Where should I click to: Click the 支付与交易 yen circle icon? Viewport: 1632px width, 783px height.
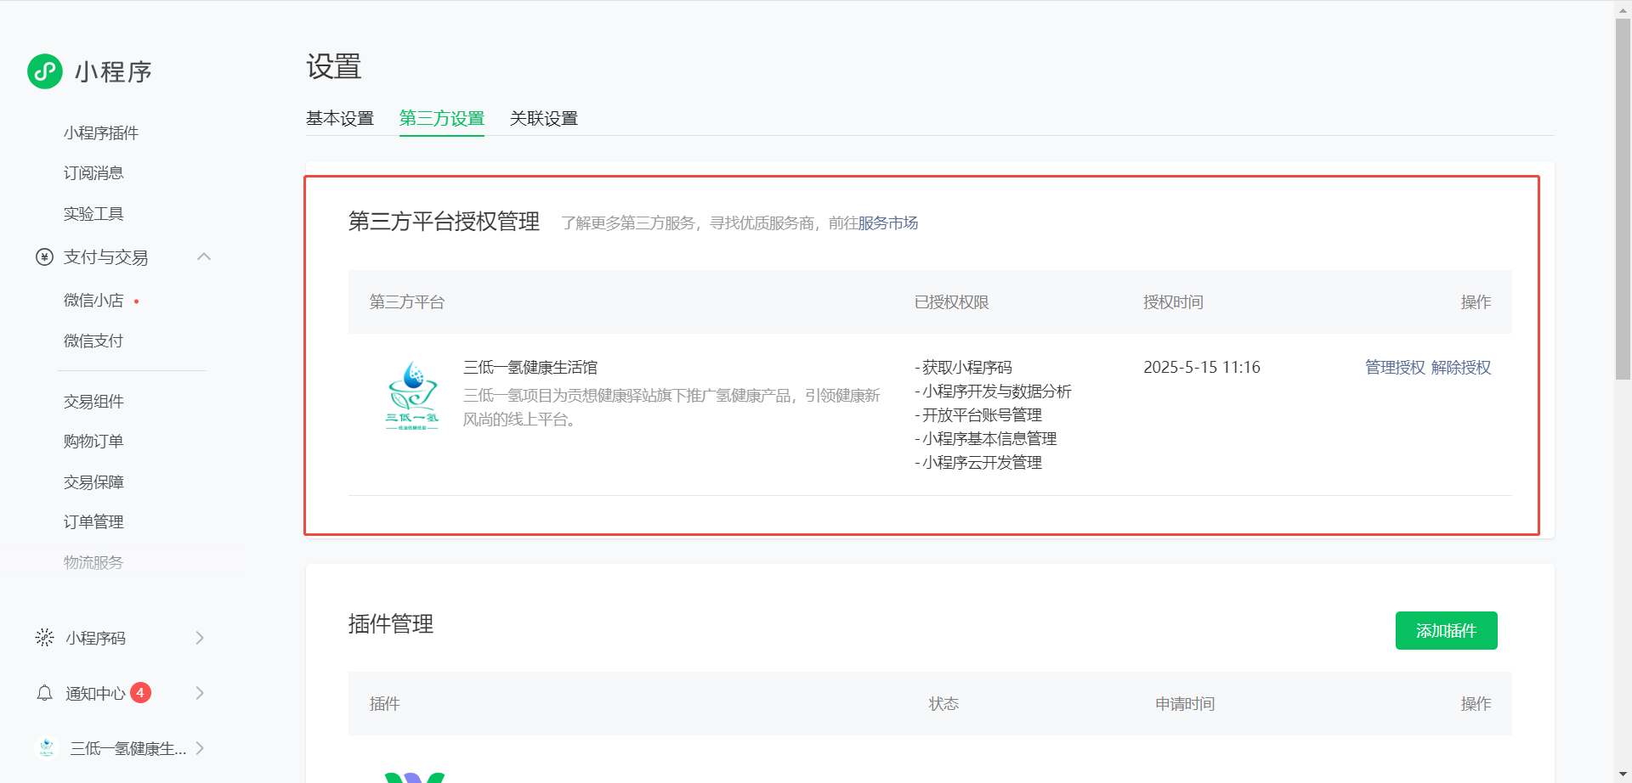click(44, 256)
